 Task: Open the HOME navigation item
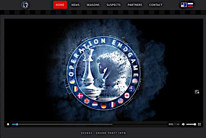coord(60,5)
